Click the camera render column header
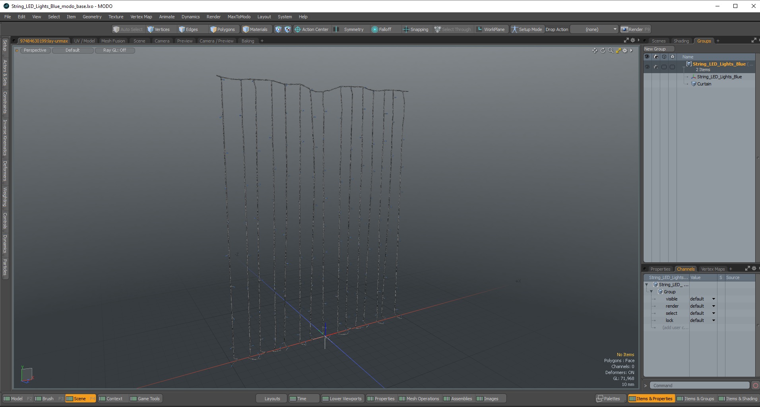The image size is (760, 407). [x=656, y=57]
